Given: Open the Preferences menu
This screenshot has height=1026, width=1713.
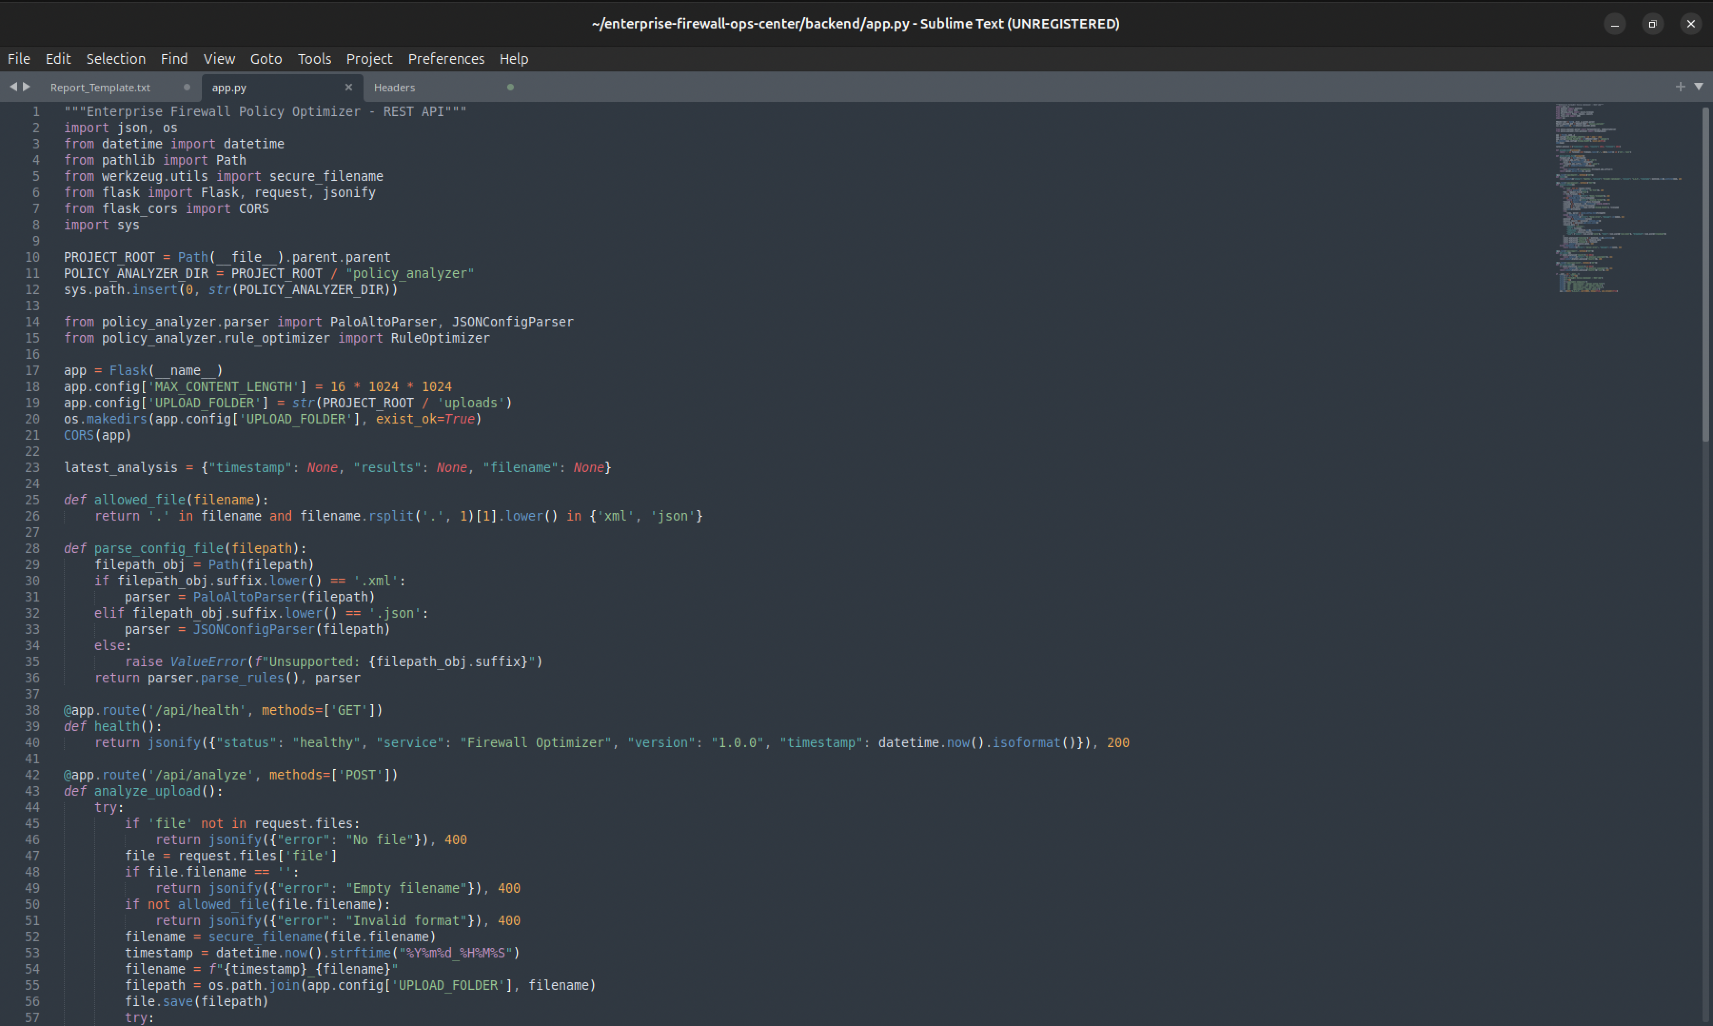Looking at the screenshot, I should click(446, 59).
